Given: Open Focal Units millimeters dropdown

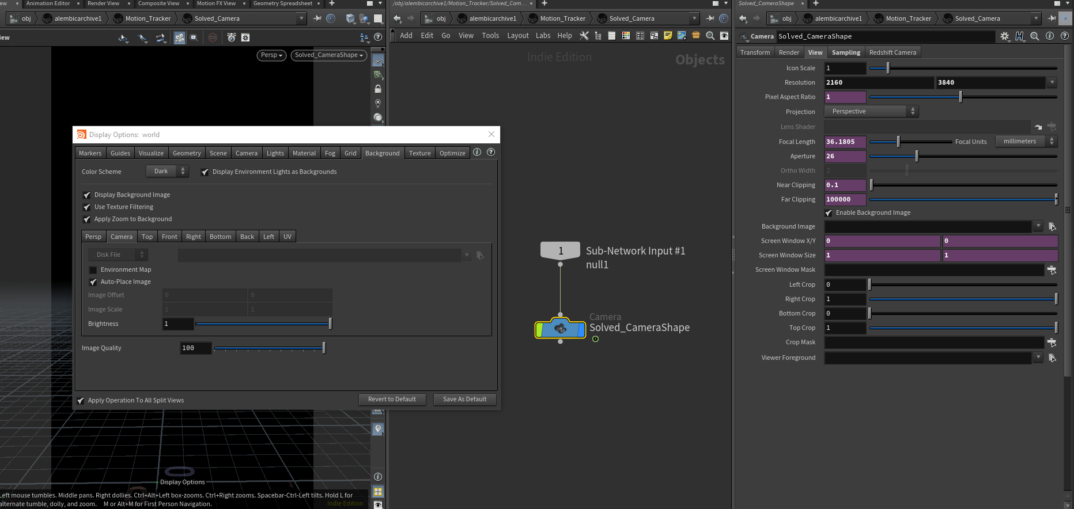Looking at the screenshot, I should (x=1026, y=142).
